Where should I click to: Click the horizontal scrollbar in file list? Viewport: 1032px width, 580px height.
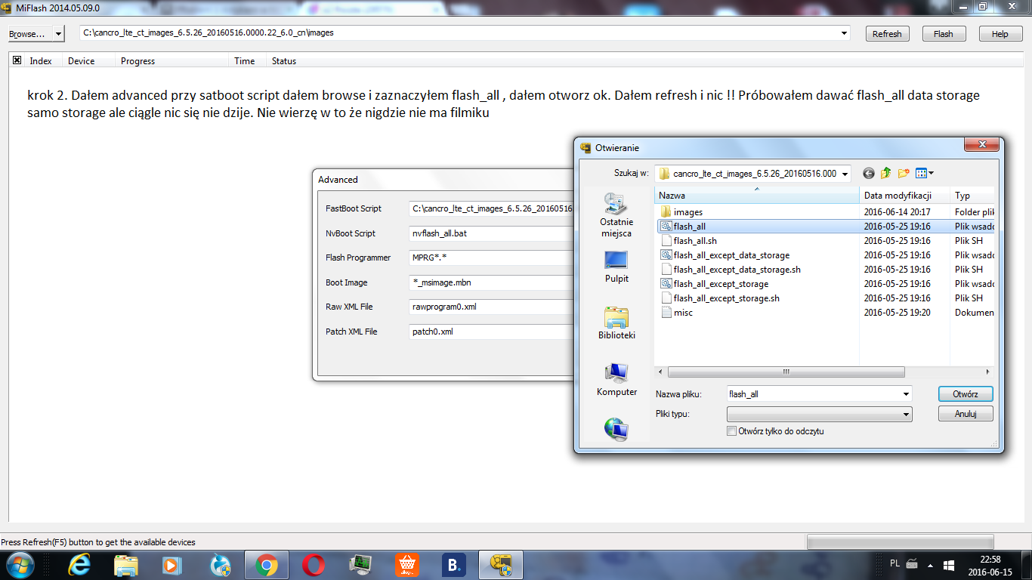[x=786, y=372]
